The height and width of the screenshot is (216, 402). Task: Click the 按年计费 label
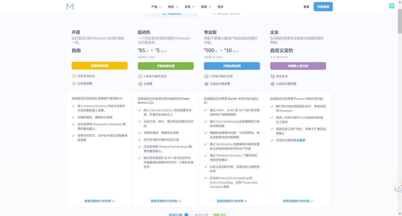[x=201, y=215]
